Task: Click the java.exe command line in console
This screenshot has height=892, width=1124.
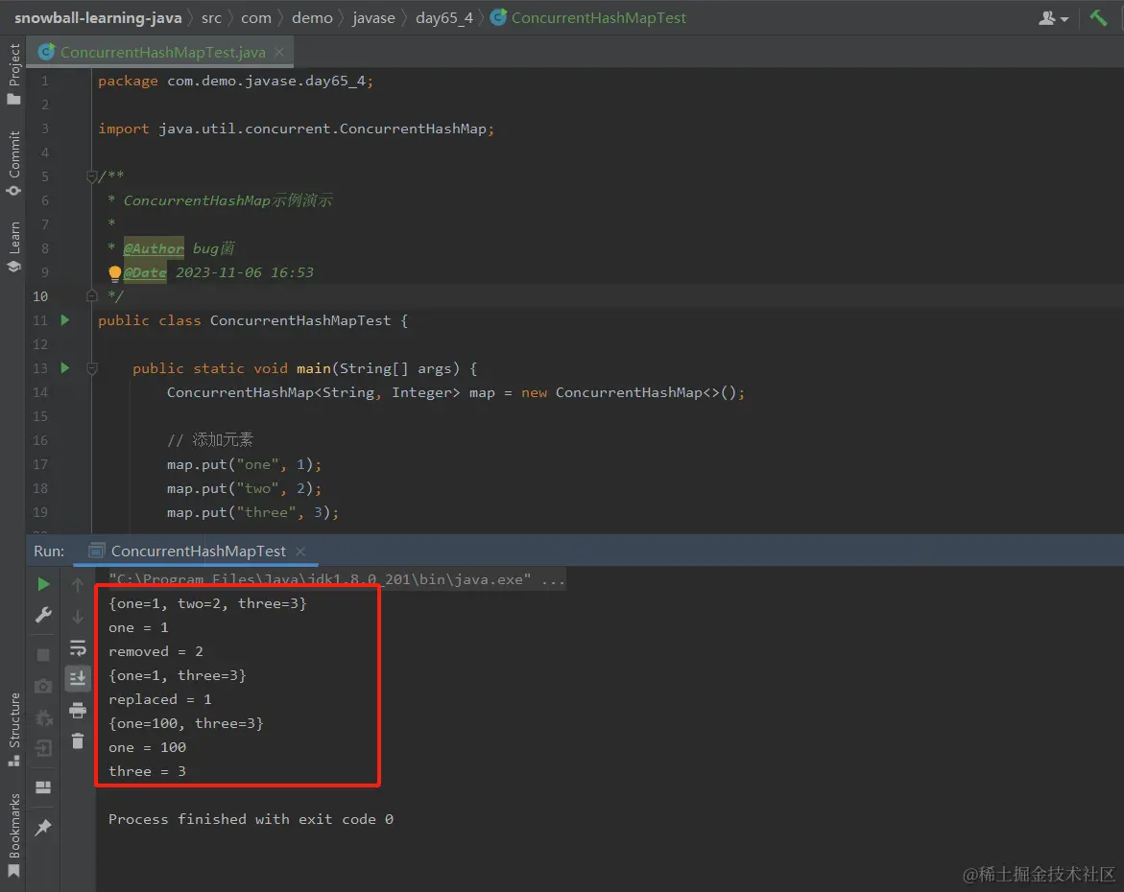Action: [336, 579]
